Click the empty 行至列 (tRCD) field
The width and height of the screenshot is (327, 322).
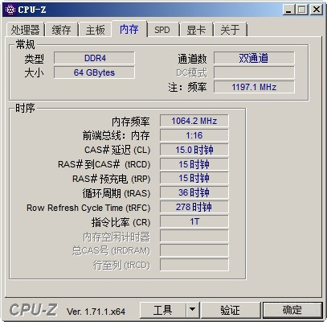[x=194, y=265]
